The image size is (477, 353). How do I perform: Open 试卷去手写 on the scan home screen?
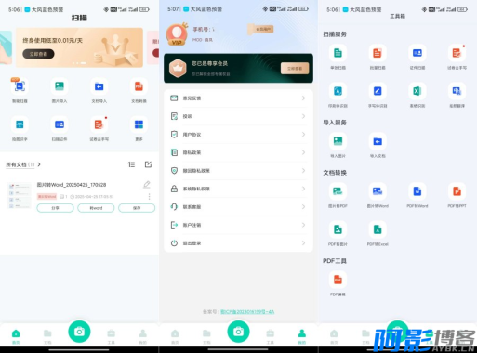[99, 124]
